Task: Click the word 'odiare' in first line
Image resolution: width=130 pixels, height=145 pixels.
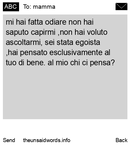Action: (x=56, y=22)
